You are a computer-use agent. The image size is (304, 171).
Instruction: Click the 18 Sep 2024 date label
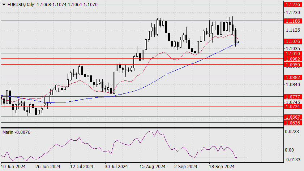(x=222, y=167)
